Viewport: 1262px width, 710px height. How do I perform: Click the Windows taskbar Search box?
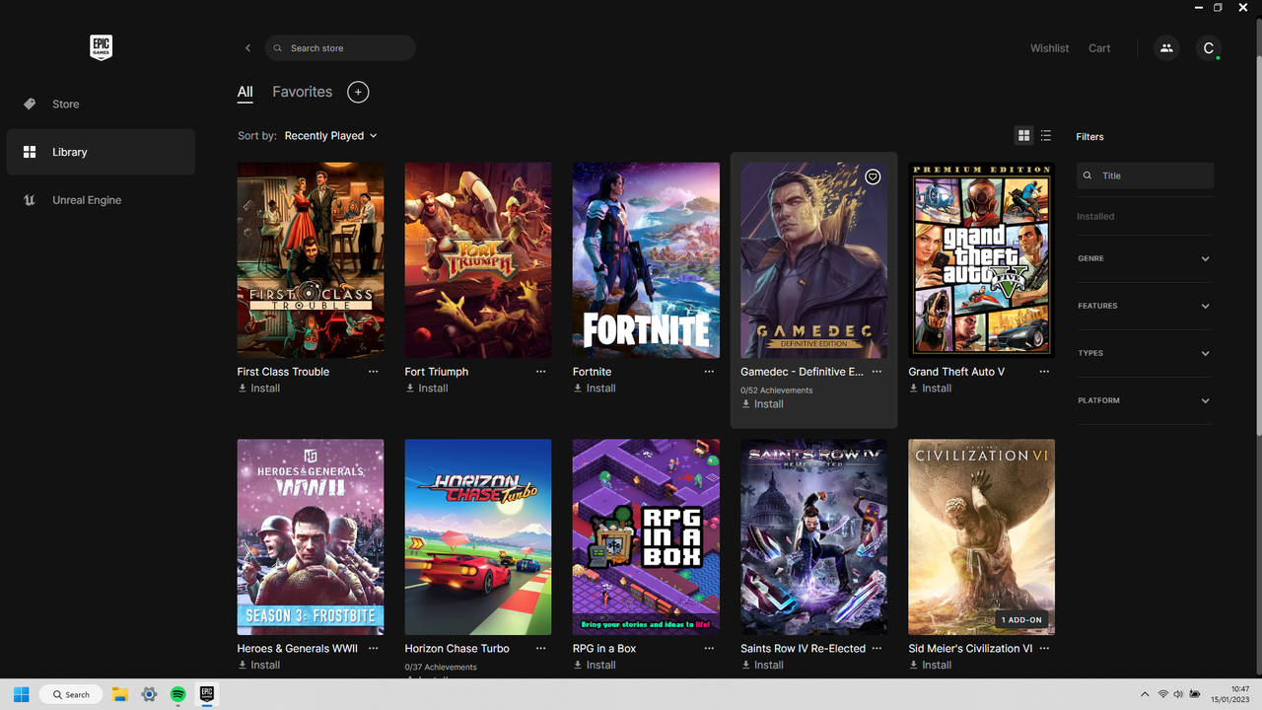coord(71,694)
